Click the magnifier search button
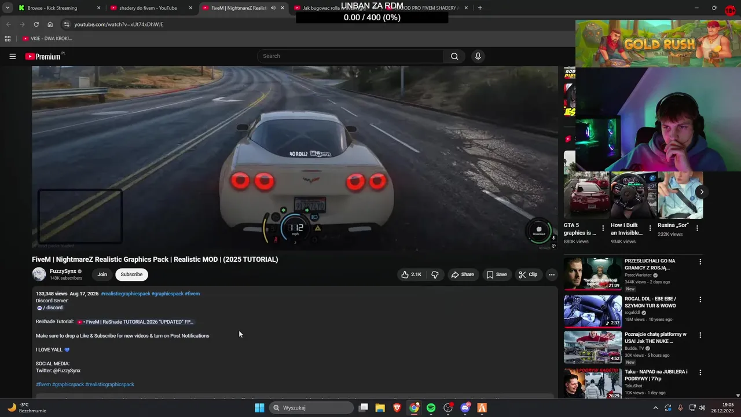Image resolution: width=741 pixels, height=417 pixels. (x=454, y=56)
